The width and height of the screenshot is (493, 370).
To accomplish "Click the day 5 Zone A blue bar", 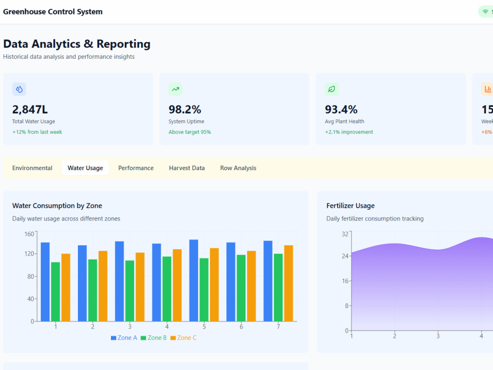I will (x=194, y=281).
